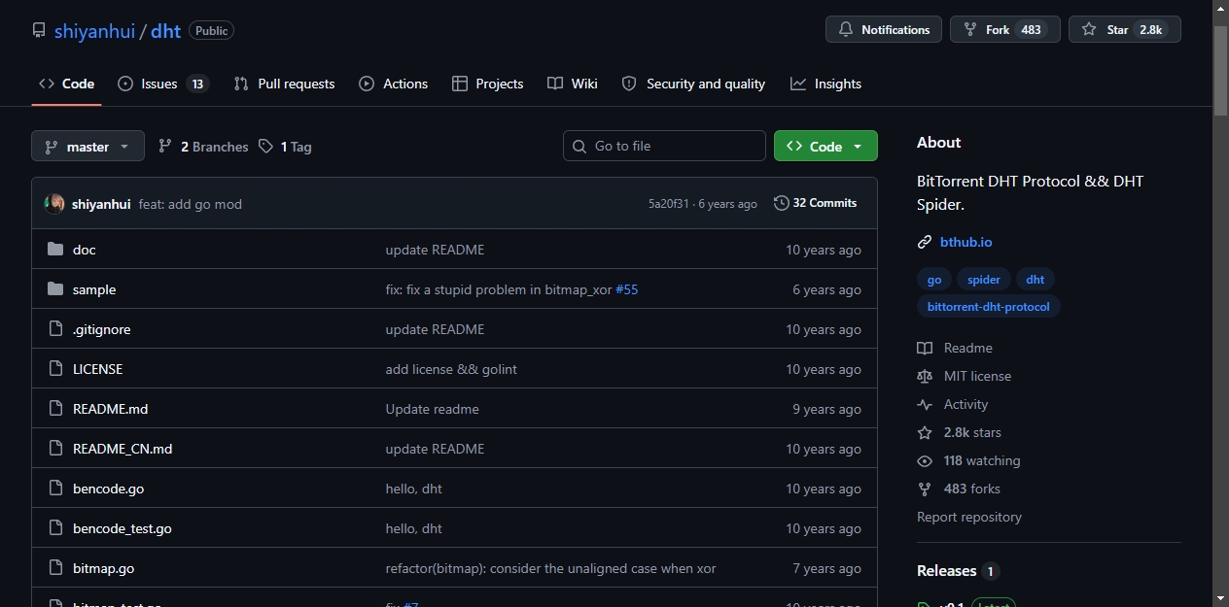Open the Insights tab
The height and width of the screenshot is (607, 1229).
point(826,84)
